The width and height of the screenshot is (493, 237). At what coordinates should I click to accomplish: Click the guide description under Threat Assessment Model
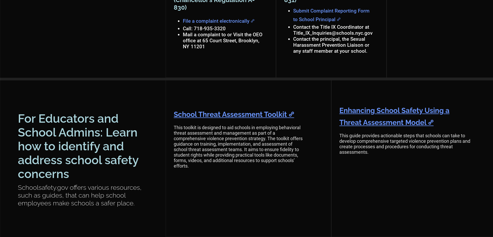click(x=405, y=144)
